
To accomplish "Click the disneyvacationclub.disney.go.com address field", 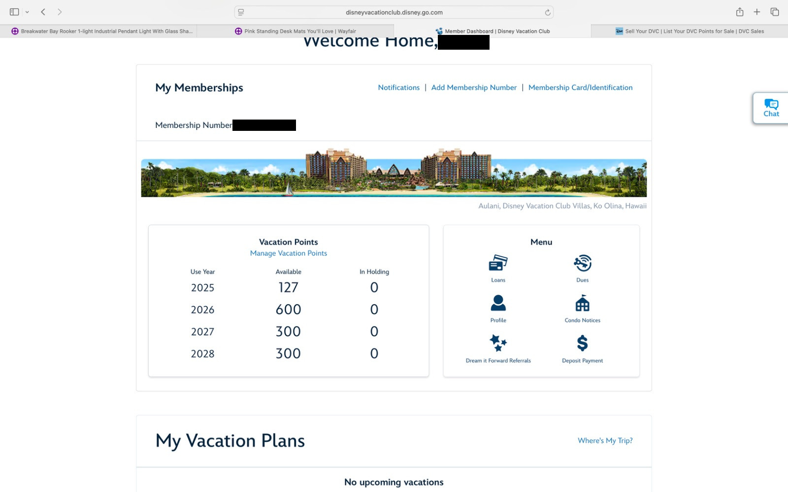I will [394, 12].
